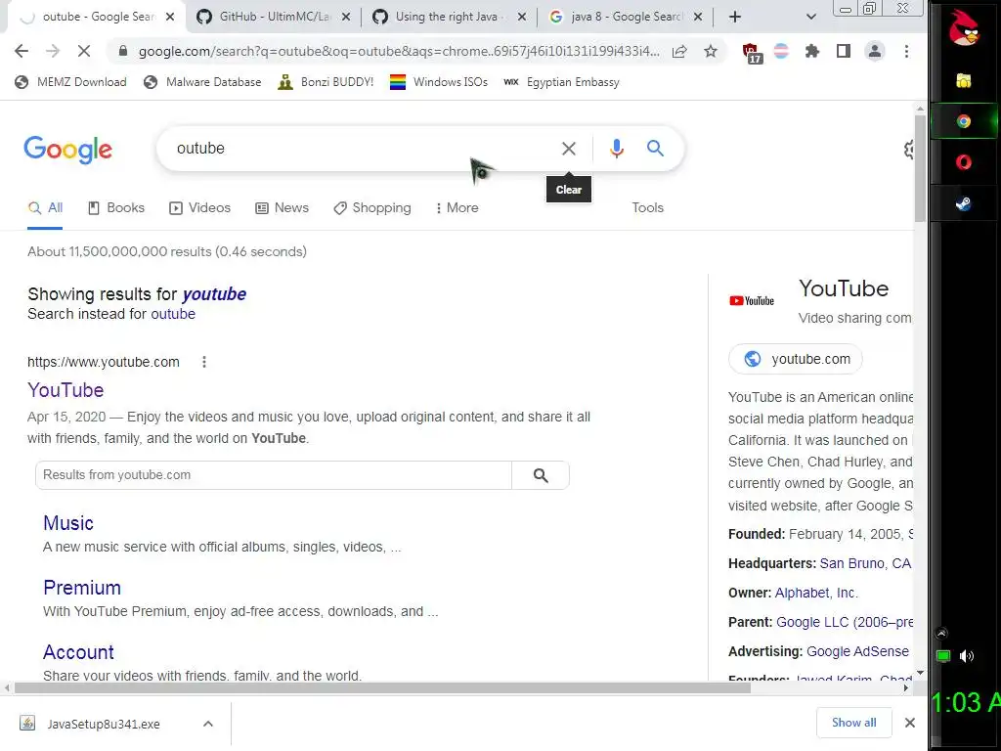Open the Chrome profile avatar
The width and height of the screenshot is (1001, 751).
point(875,51)
